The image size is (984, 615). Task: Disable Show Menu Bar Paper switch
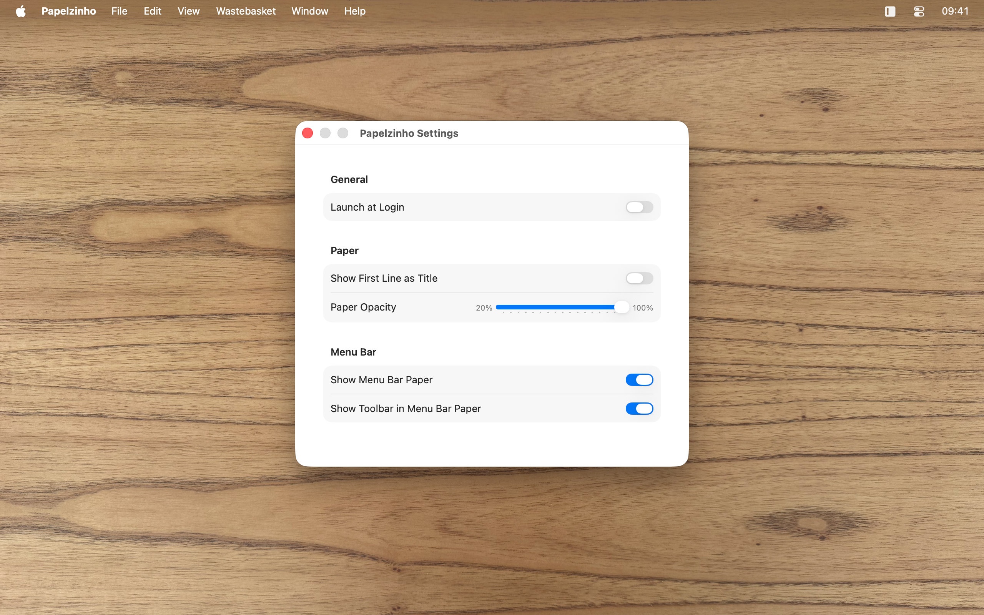tap(639, 379)
